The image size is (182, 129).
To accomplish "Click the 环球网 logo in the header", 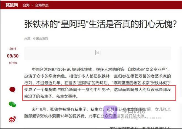I will coord(12,5).
